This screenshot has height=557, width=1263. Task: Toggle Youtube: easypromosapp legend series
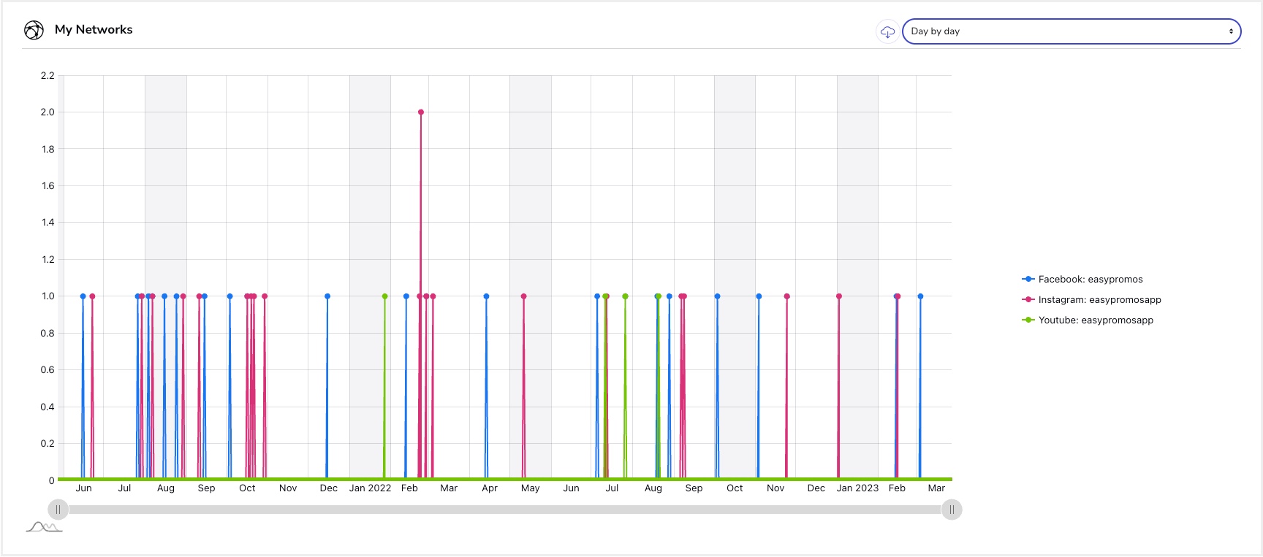pyautogui.click(x=1088, y=320)
